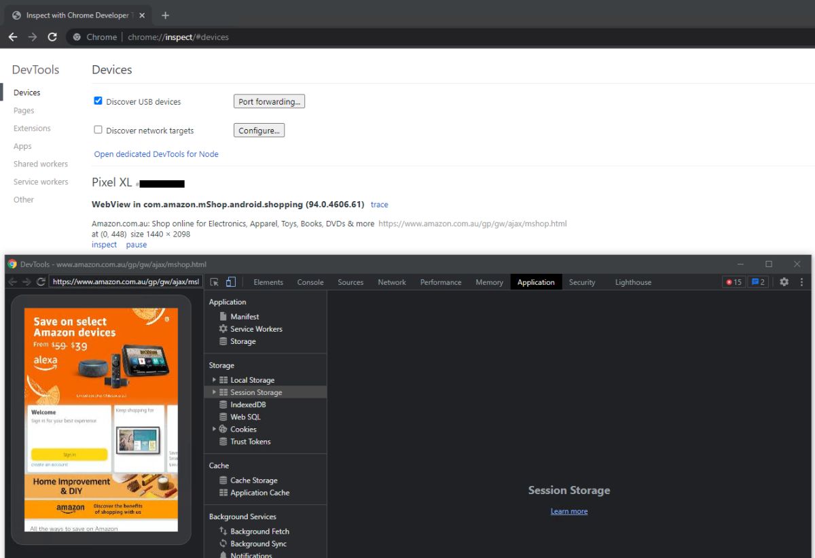Select Background Fetch service

pos(259,531)
